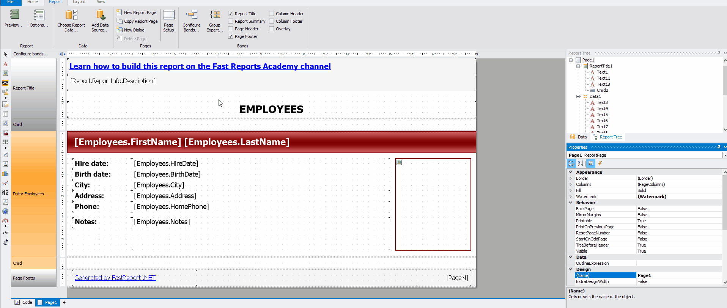The width and height of the screenshot is (727, 308).
Task: Open Choose Report Data dialog
Action: coord(71,21)
